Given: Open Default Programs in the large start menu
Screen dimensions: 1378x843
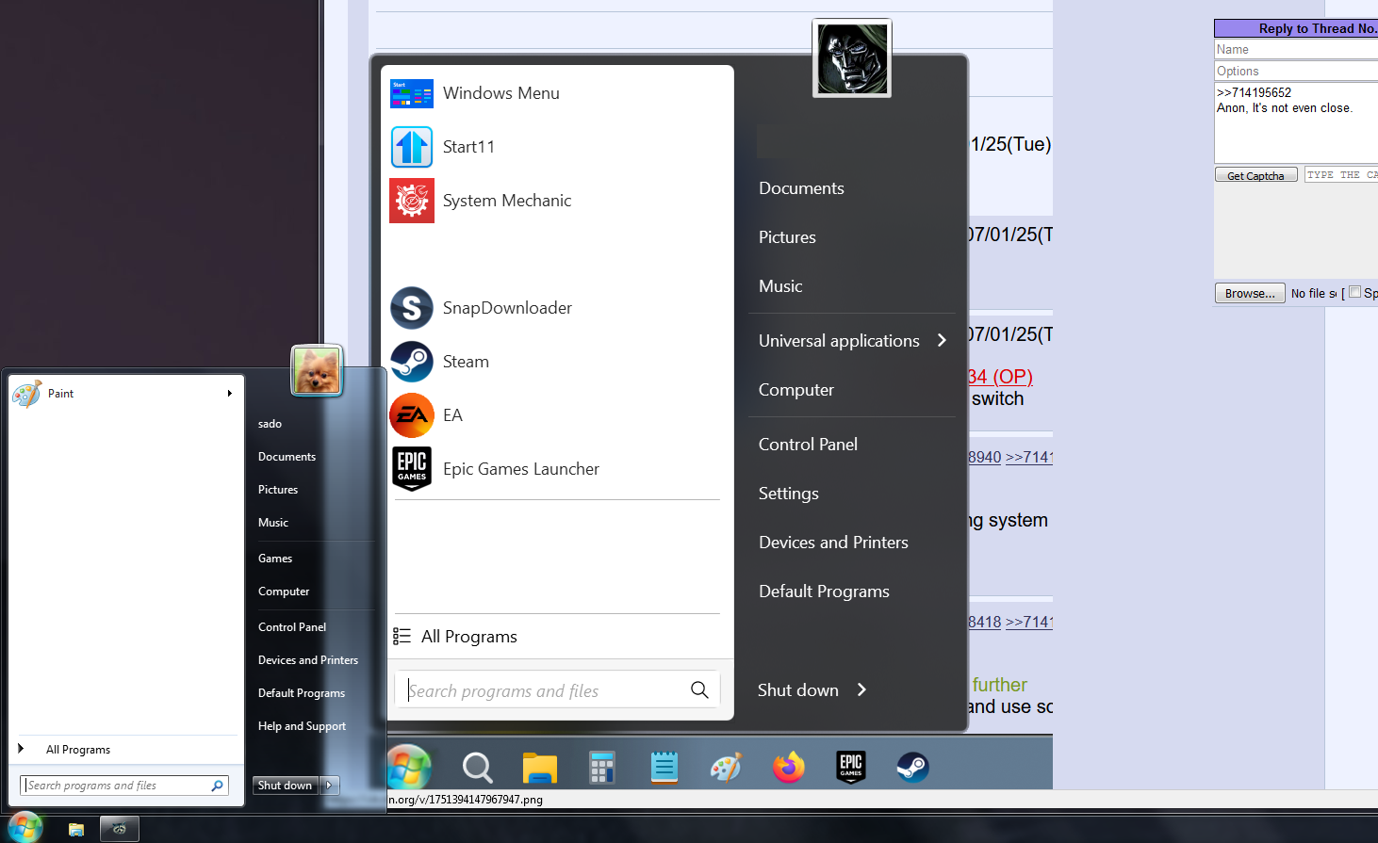Looking at the screenshot, I should point(824,592).
